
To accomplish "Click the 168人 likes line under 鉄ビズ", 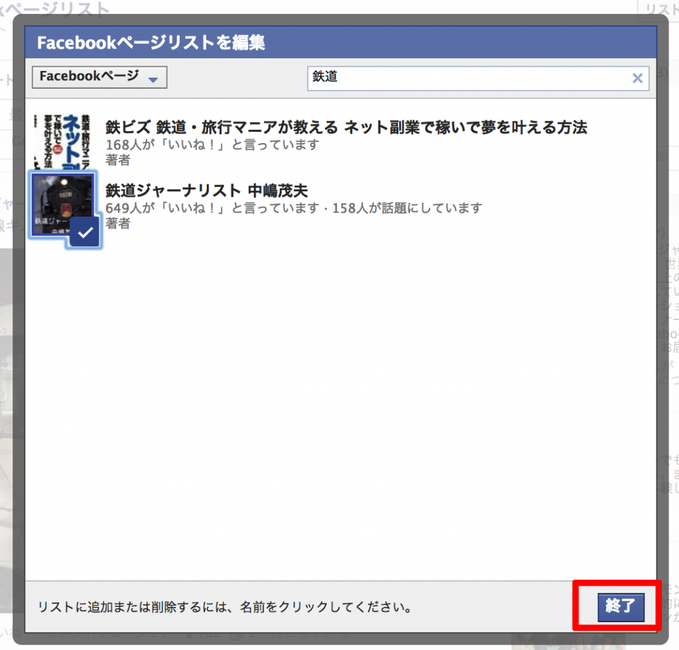I will [x=212, y=144].
